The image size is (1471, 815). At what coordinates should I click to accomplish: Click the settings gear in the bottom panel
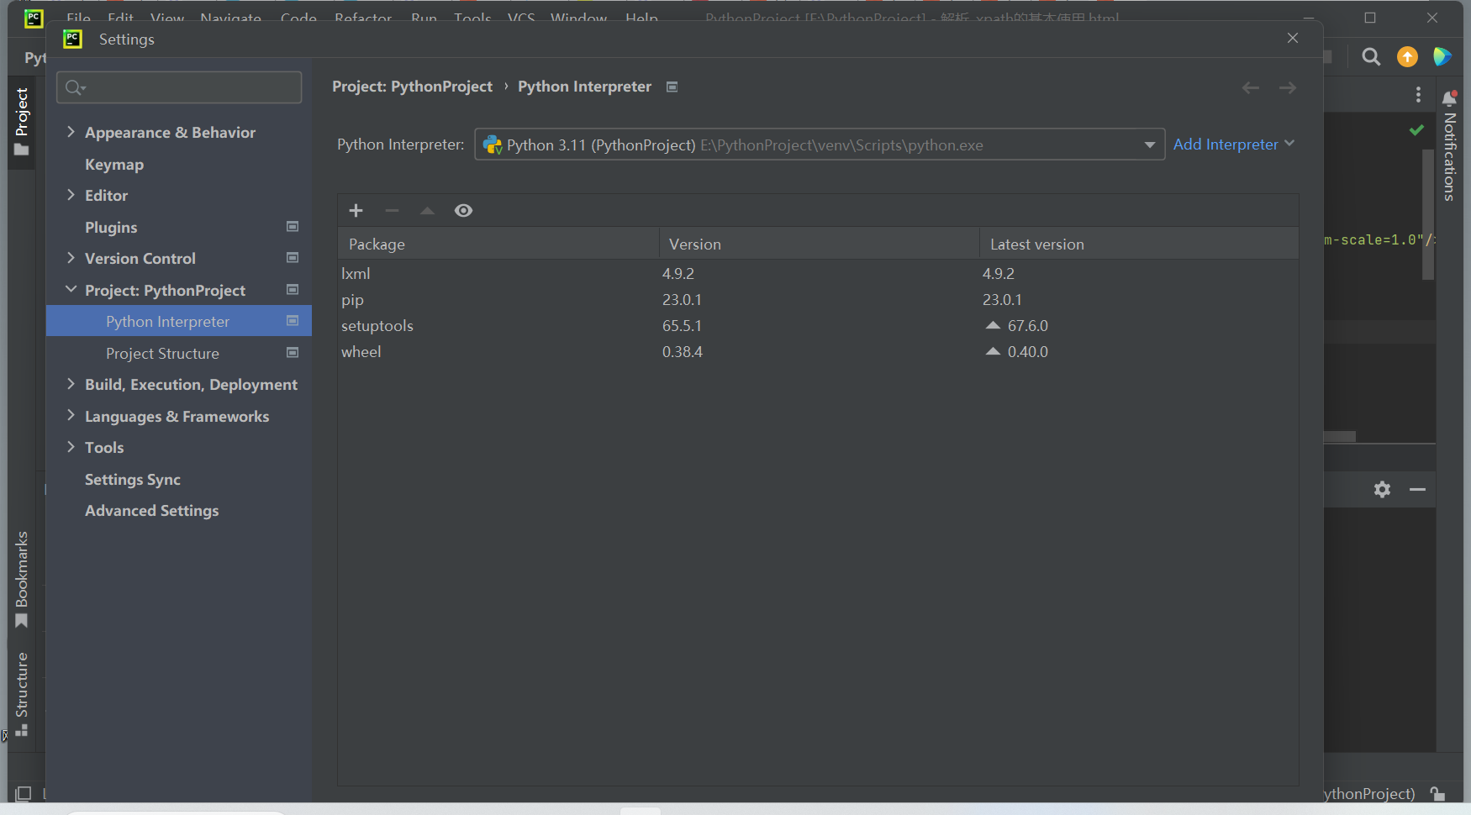[1382, 489]
